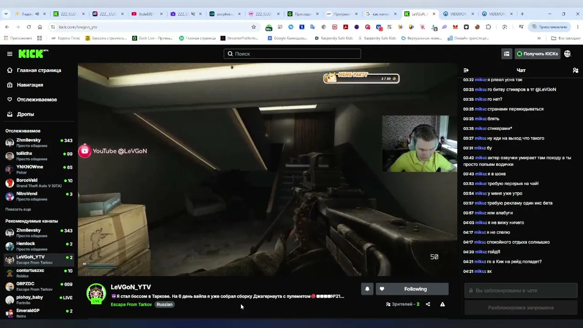Open the user profile avatar menu
Viewport: 583px width, 328px height.
pos(568,54)
